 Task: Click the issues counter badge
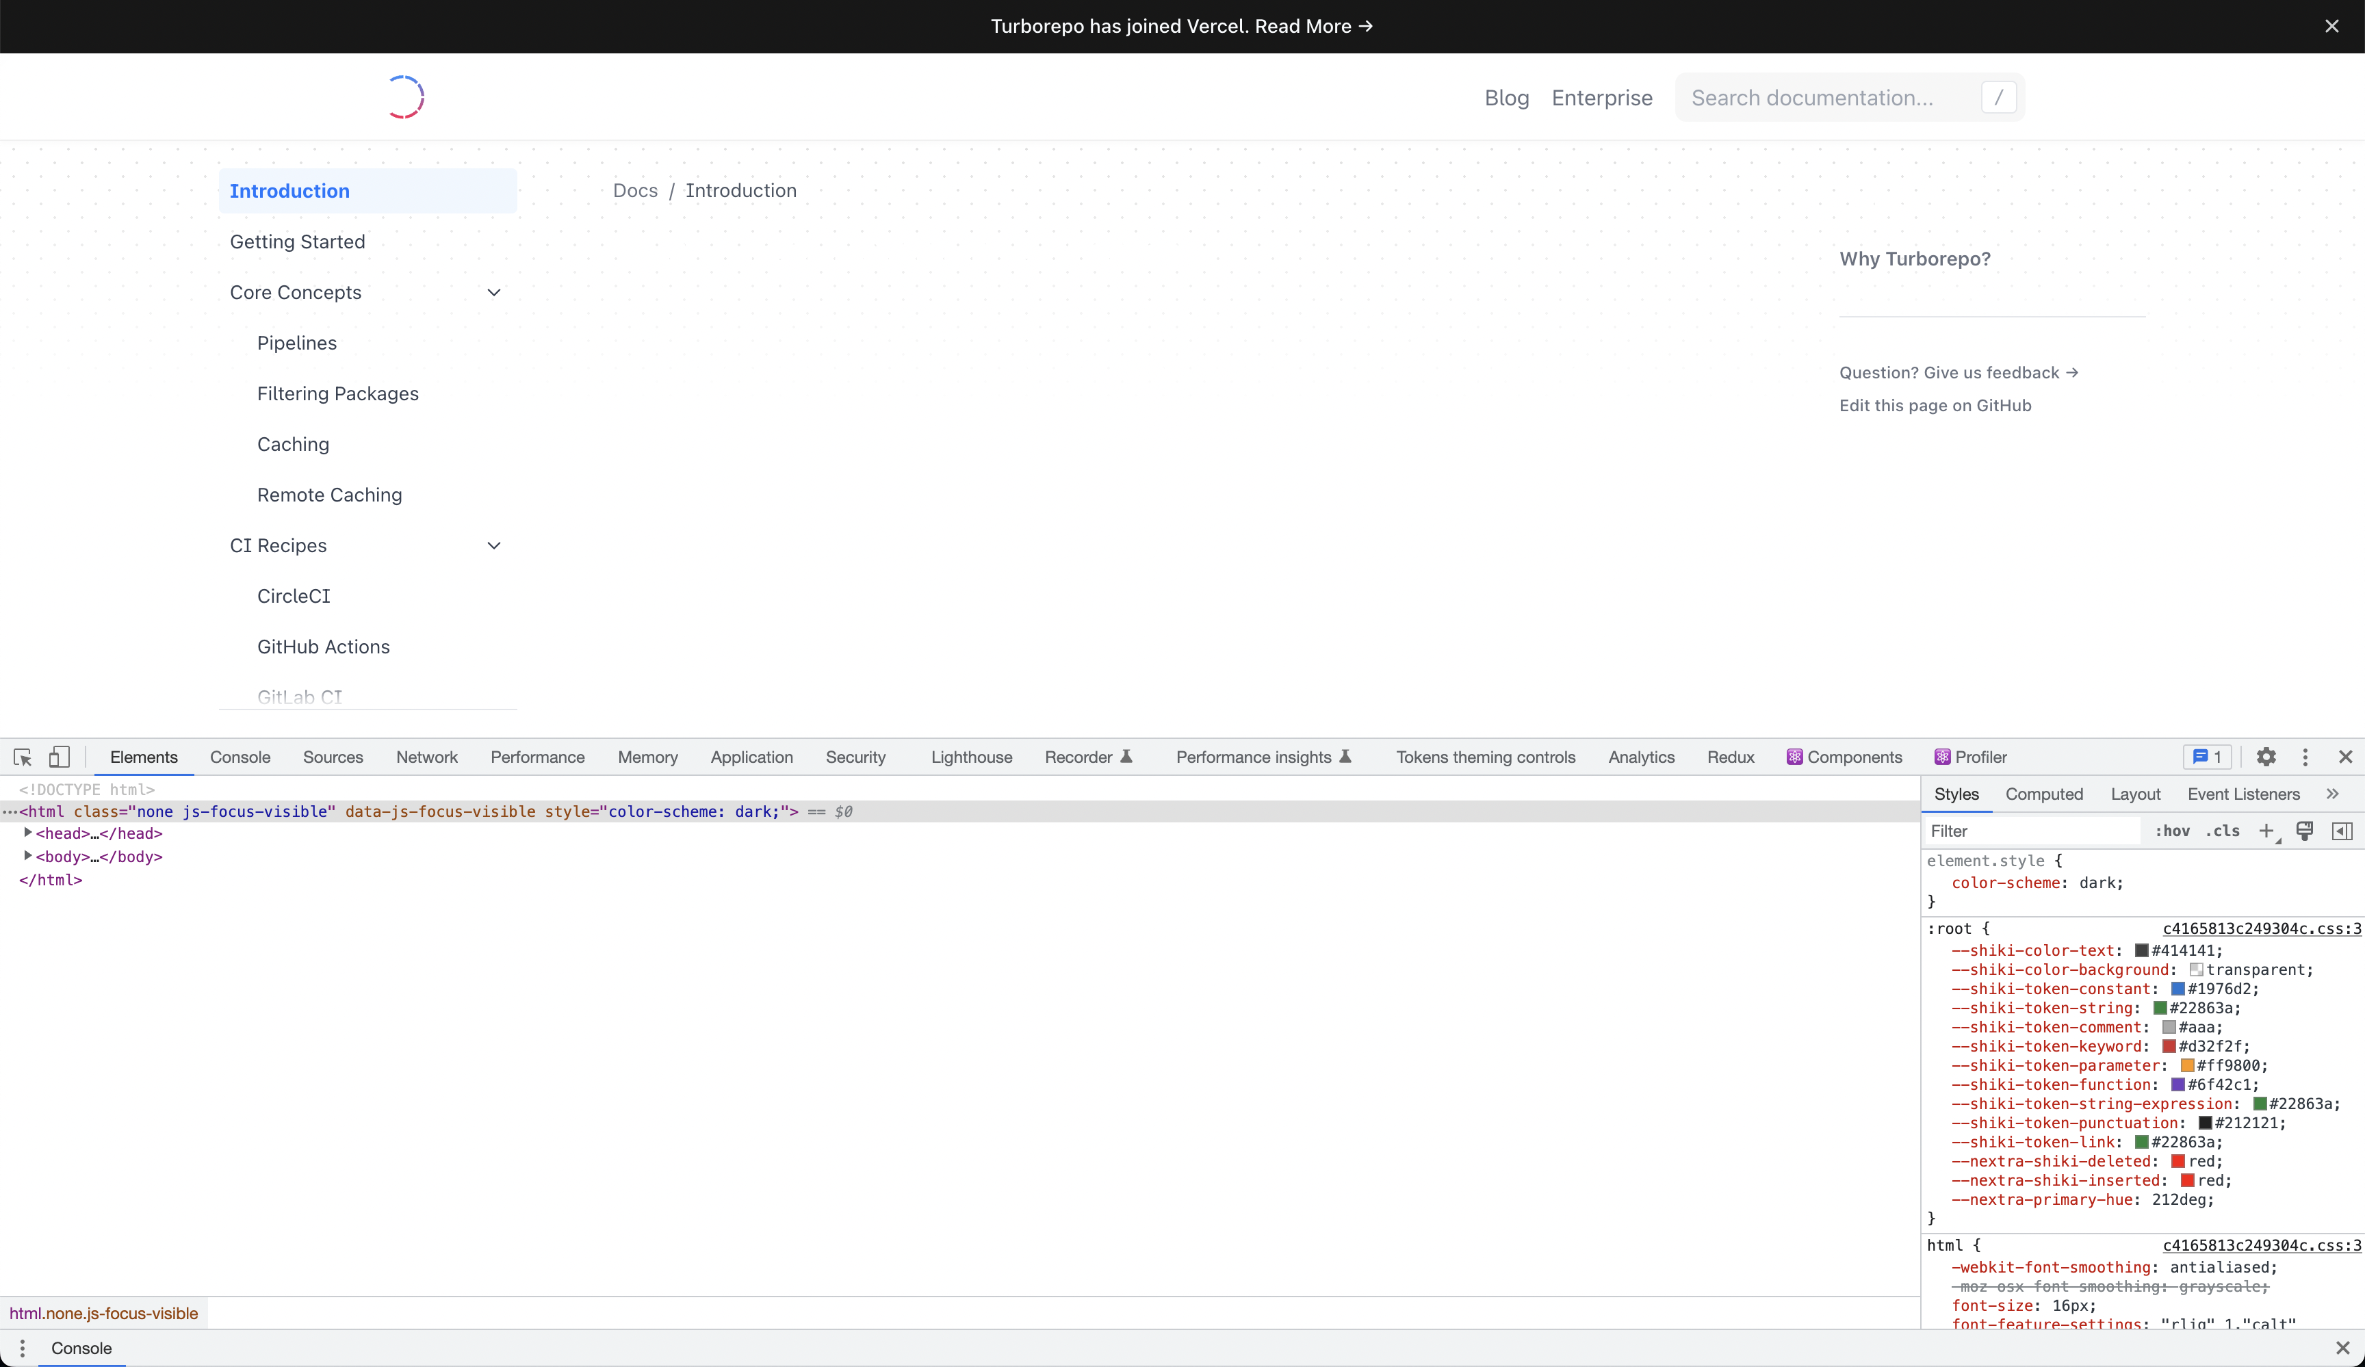click(2208, 757)
